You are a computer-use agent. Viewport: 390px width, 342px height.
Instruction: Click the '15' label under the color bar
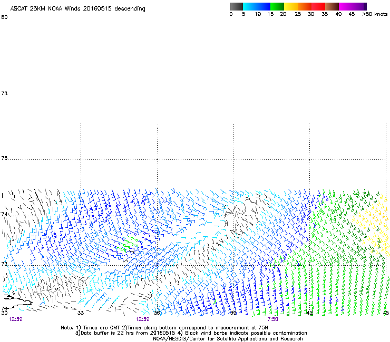tap(270, 14)
